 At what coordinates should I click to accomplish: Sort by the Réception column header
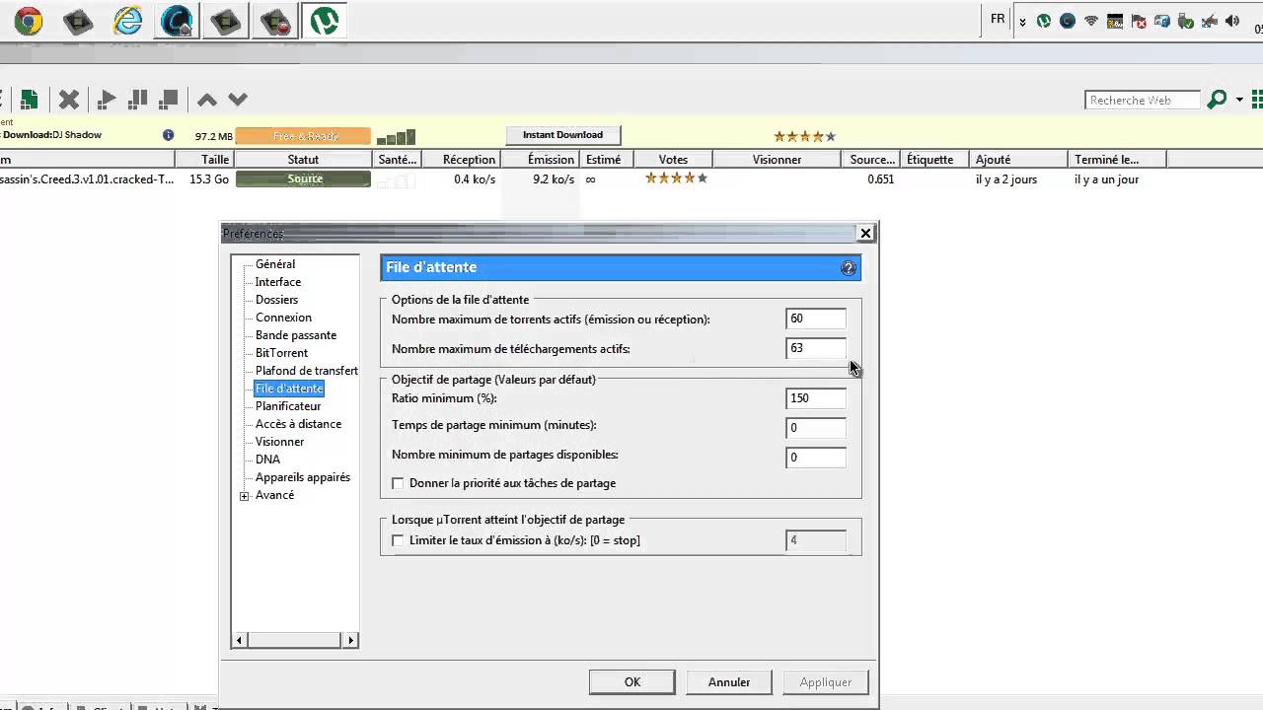point(462,159)
